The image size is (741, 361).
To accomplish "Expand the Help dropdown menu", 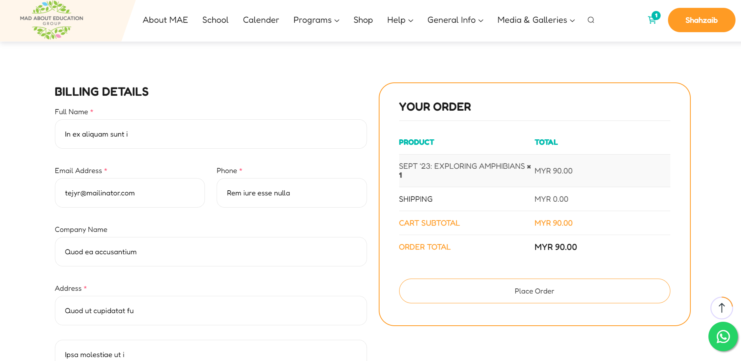I will pos(400,20).
